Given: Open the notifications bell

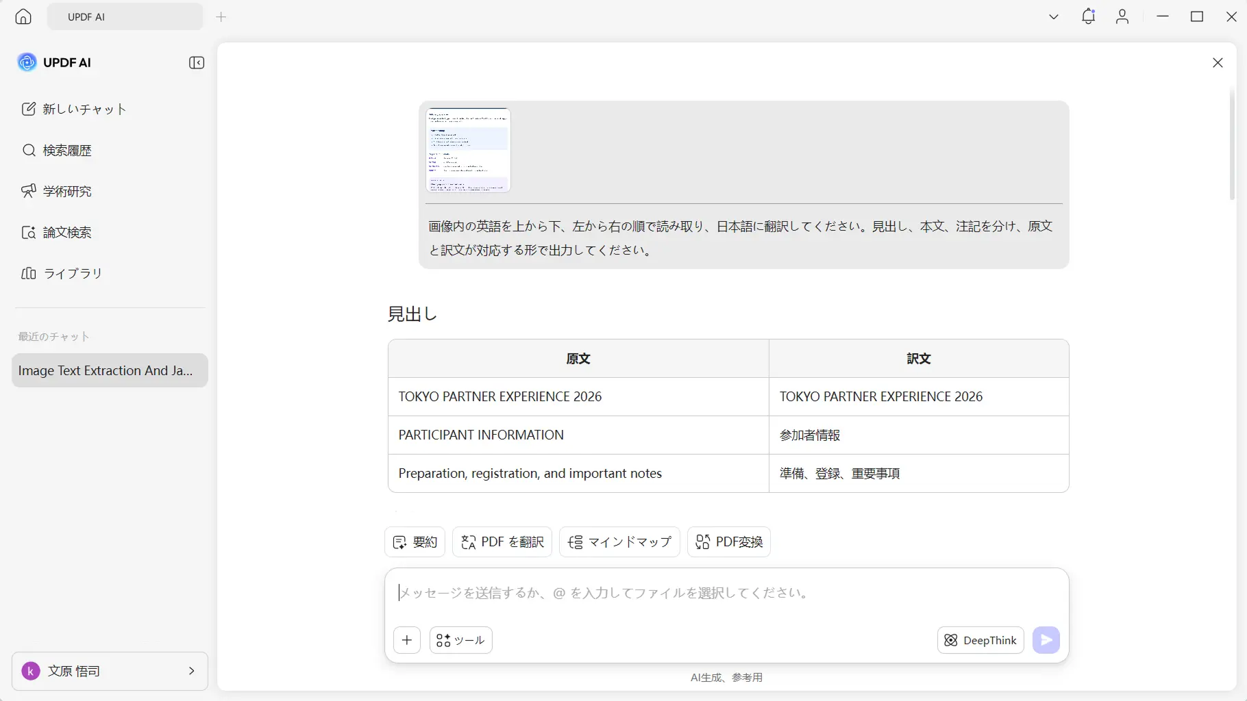Looking at the screenshot, I should point(1088,16).
